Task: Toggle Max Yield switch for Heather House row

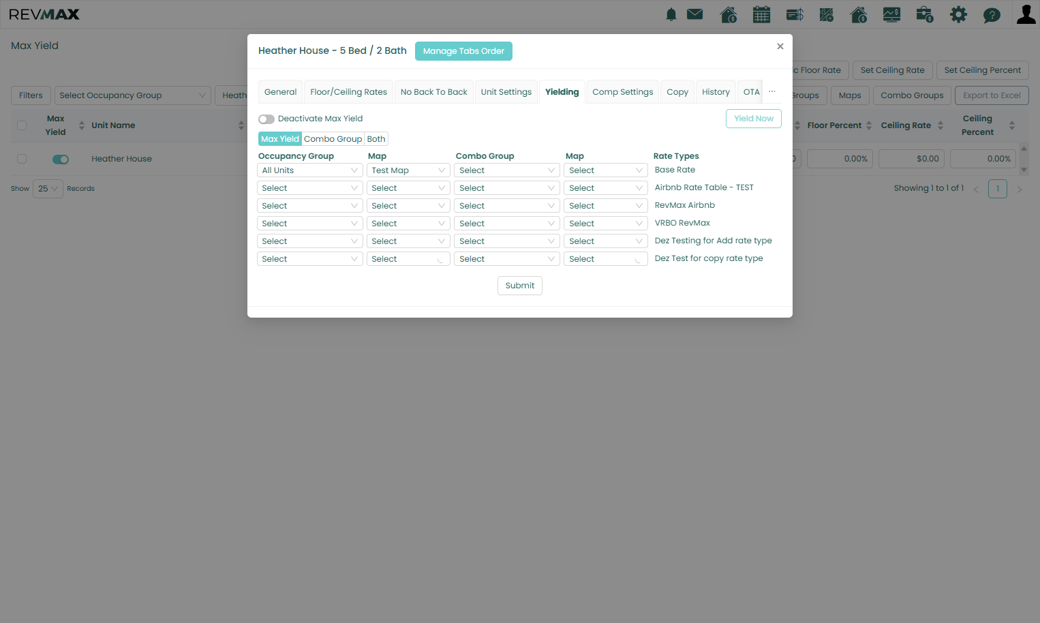Action: tap(61, 159)
